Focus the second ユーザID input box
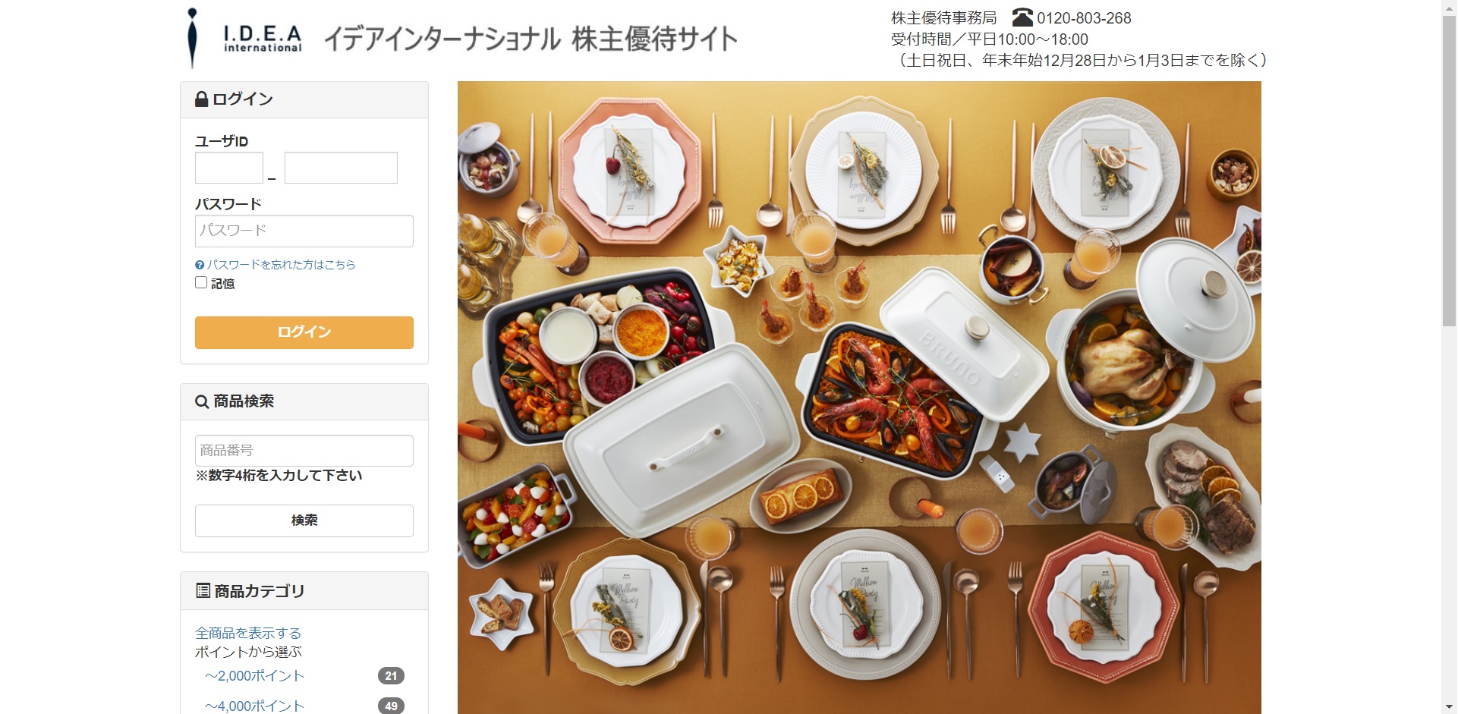The image size is (1458, 714). [x=341, y=168]
